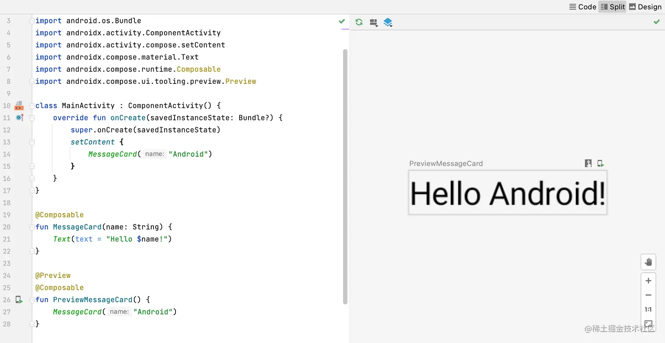Viewport: 665px width, 343px height.
Task: Click android.os.Bundle import on line 3
Action: 104,21
